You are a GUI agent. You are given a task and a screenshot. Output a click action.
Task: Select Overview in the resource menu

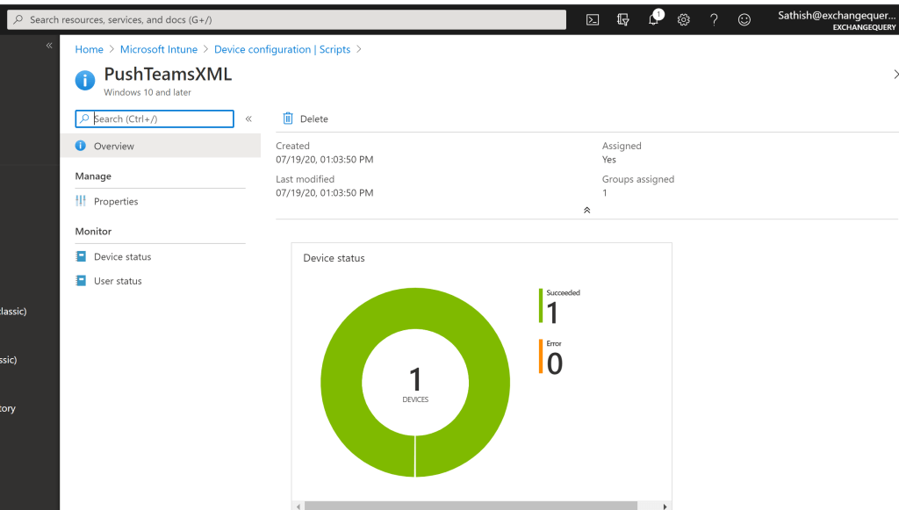click(x=114, y=147)
